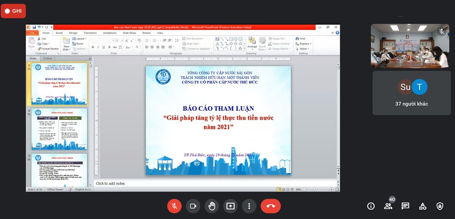Open the Slide Show ribbon tab
The width and height of the screenshot is (455, 219).
[x=129, y=33]
